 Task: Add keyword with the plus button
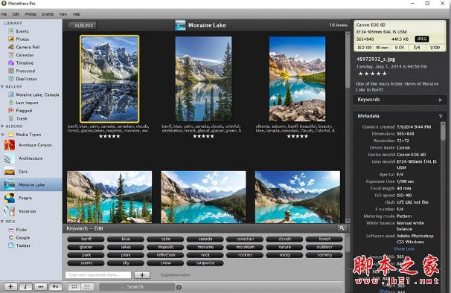pos(142,275)
